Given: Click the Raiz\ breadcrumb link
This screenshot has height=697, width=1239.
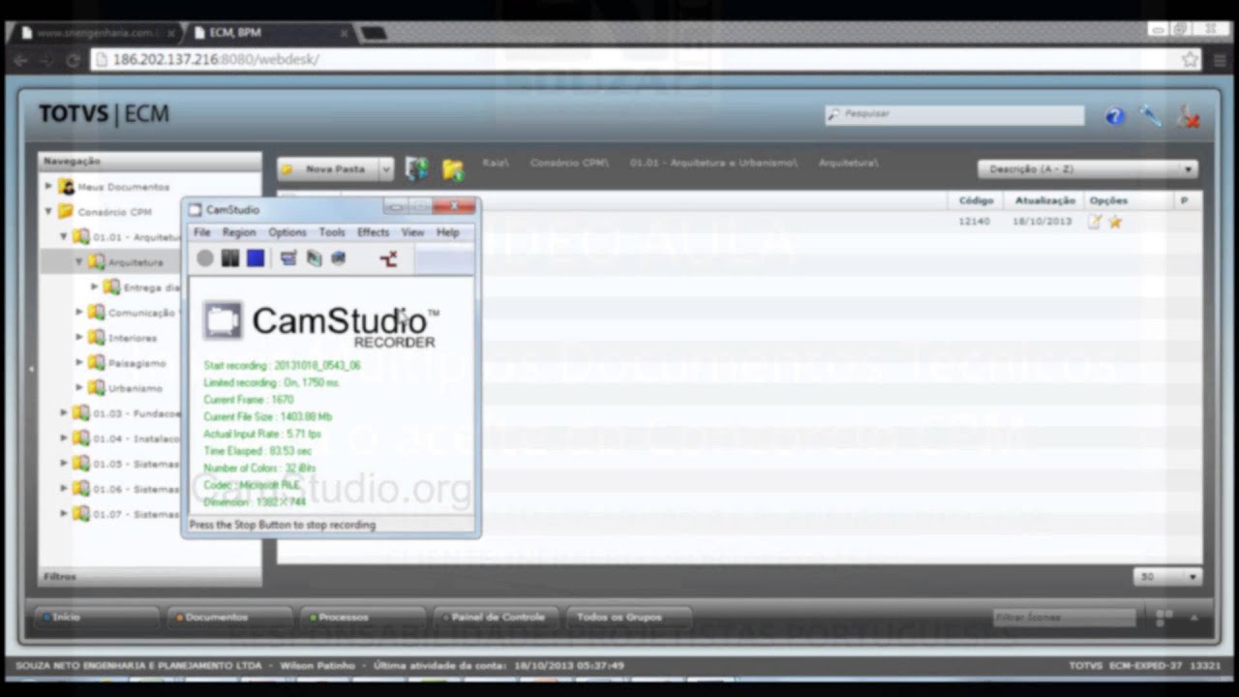Looking at the screenshot, I should pos(495,163).
